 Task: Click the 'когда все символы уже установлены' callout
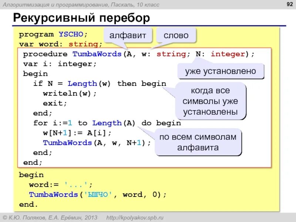point(210,101)
